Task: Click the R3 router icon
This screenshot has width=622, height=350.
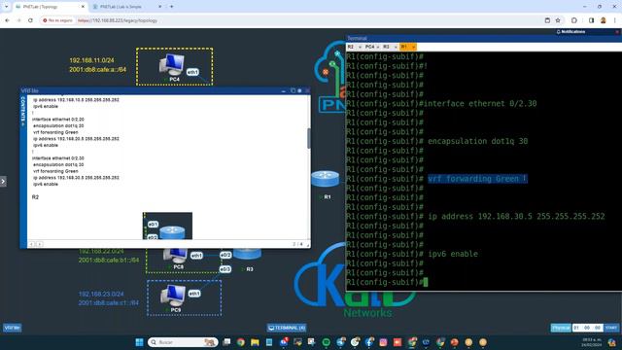Action: coord(247,254)
